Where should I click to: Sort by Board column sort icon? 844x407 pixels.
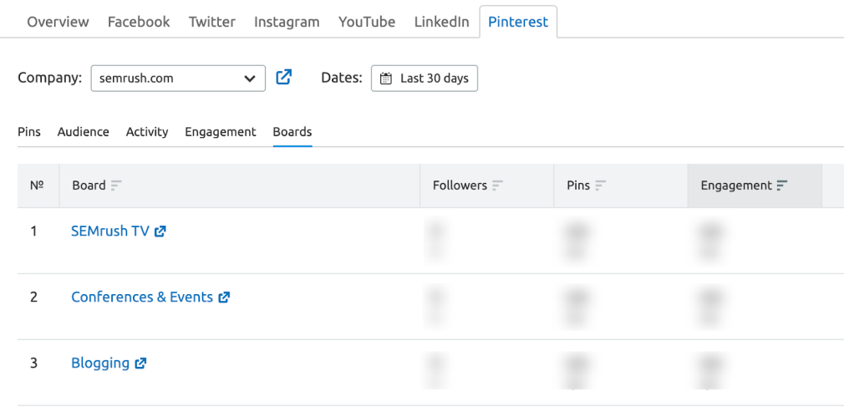pos(116,186)
